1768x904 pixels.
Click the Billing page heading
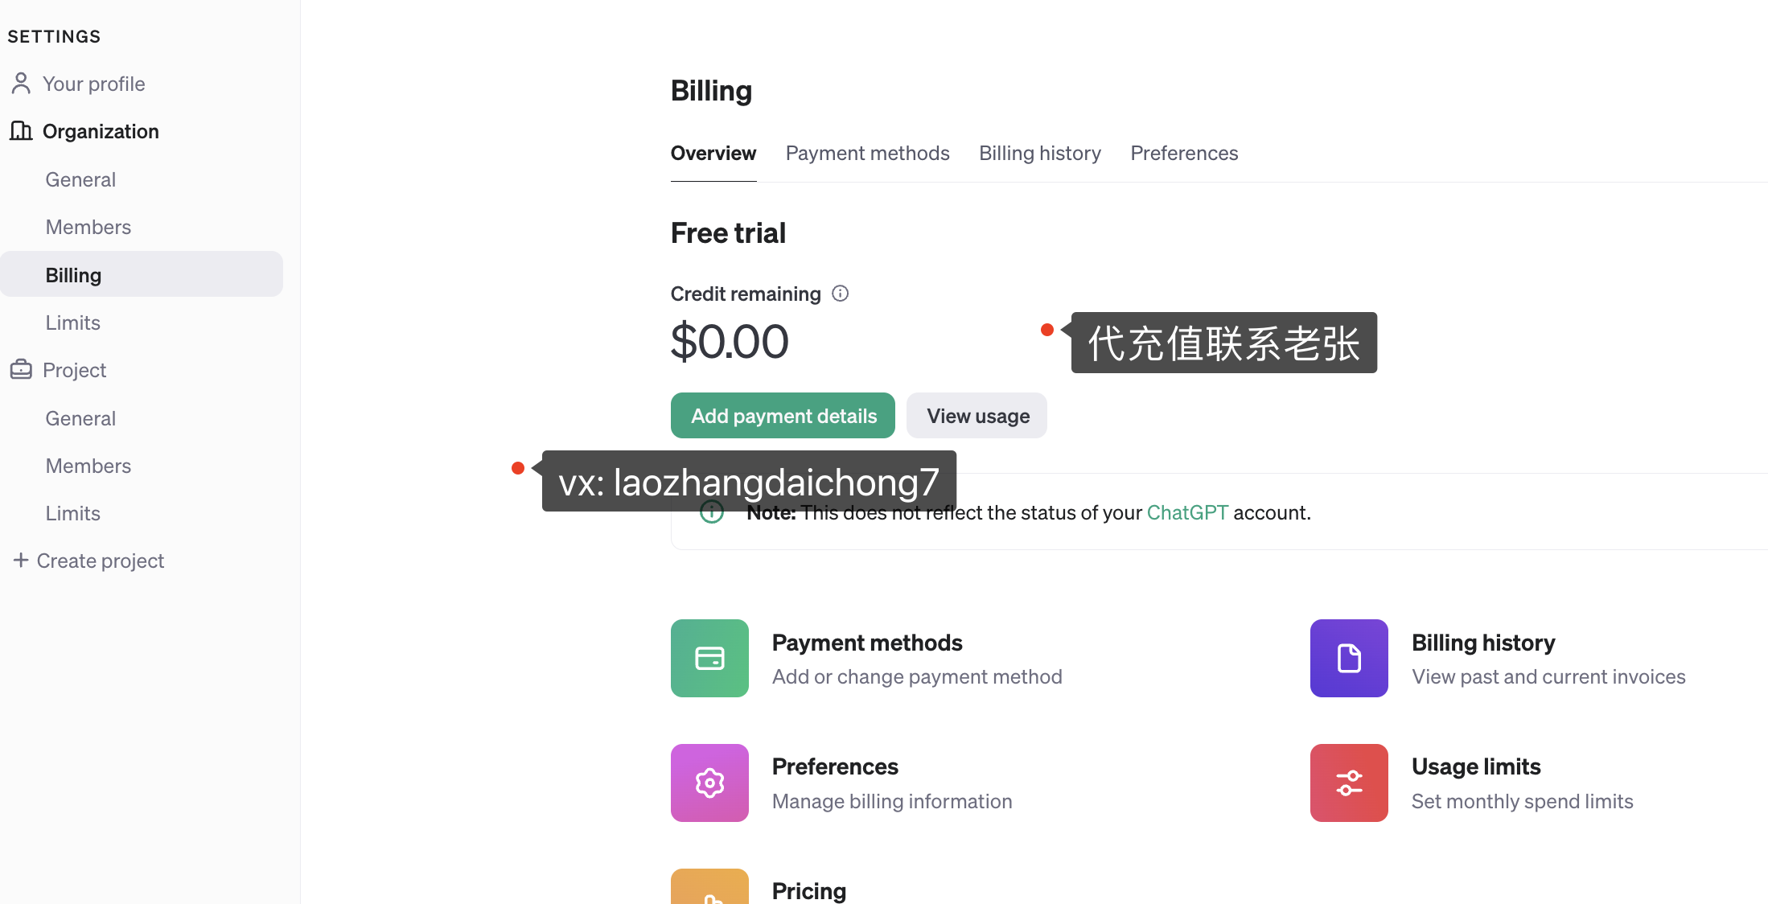(x=711, y=91)
